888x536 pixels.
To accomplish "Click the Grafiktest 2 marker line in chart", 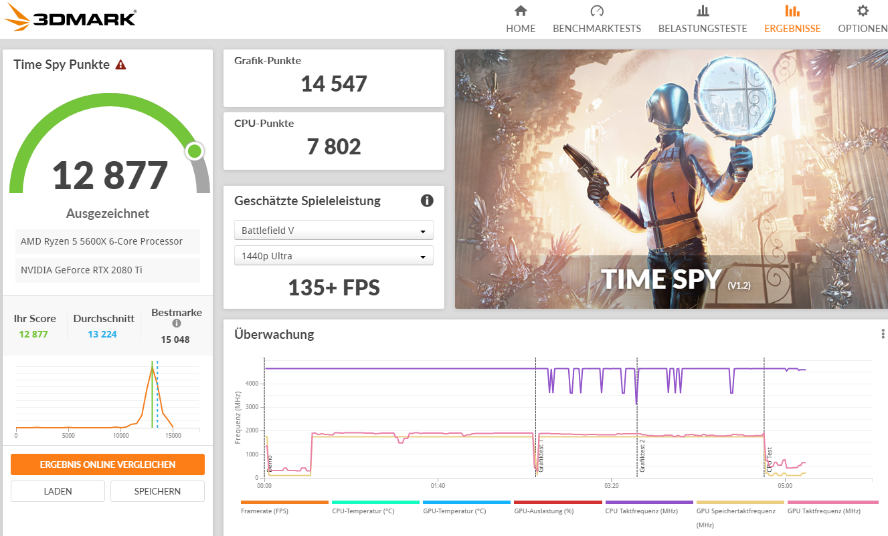I will pos(637,418).
